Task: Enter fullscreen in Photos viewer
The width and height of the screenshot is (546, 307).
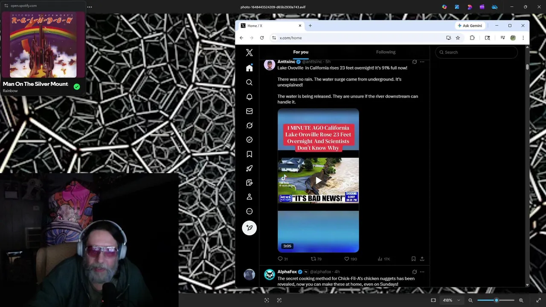Action: coord(538,300)
